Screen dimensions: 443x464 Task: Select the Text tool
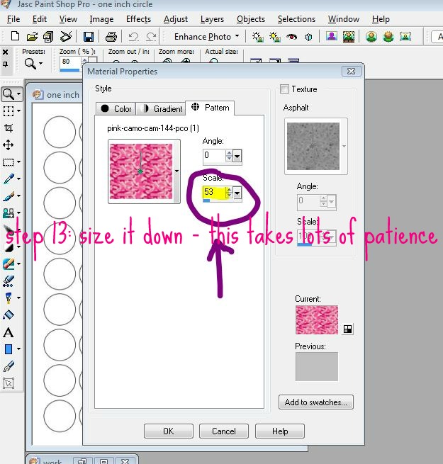point(9,332)
